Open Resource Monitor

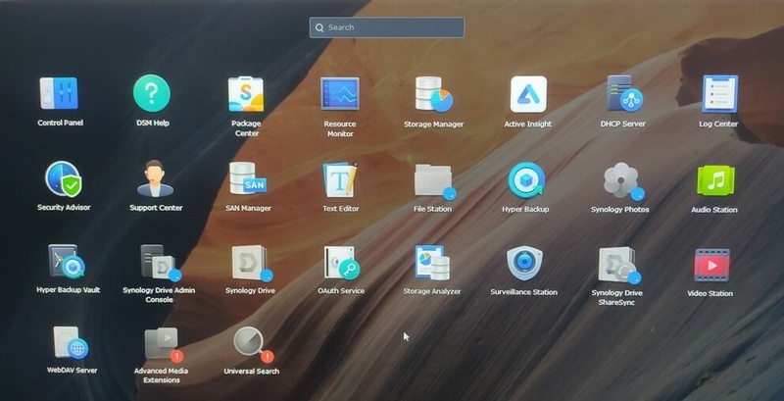340,93
